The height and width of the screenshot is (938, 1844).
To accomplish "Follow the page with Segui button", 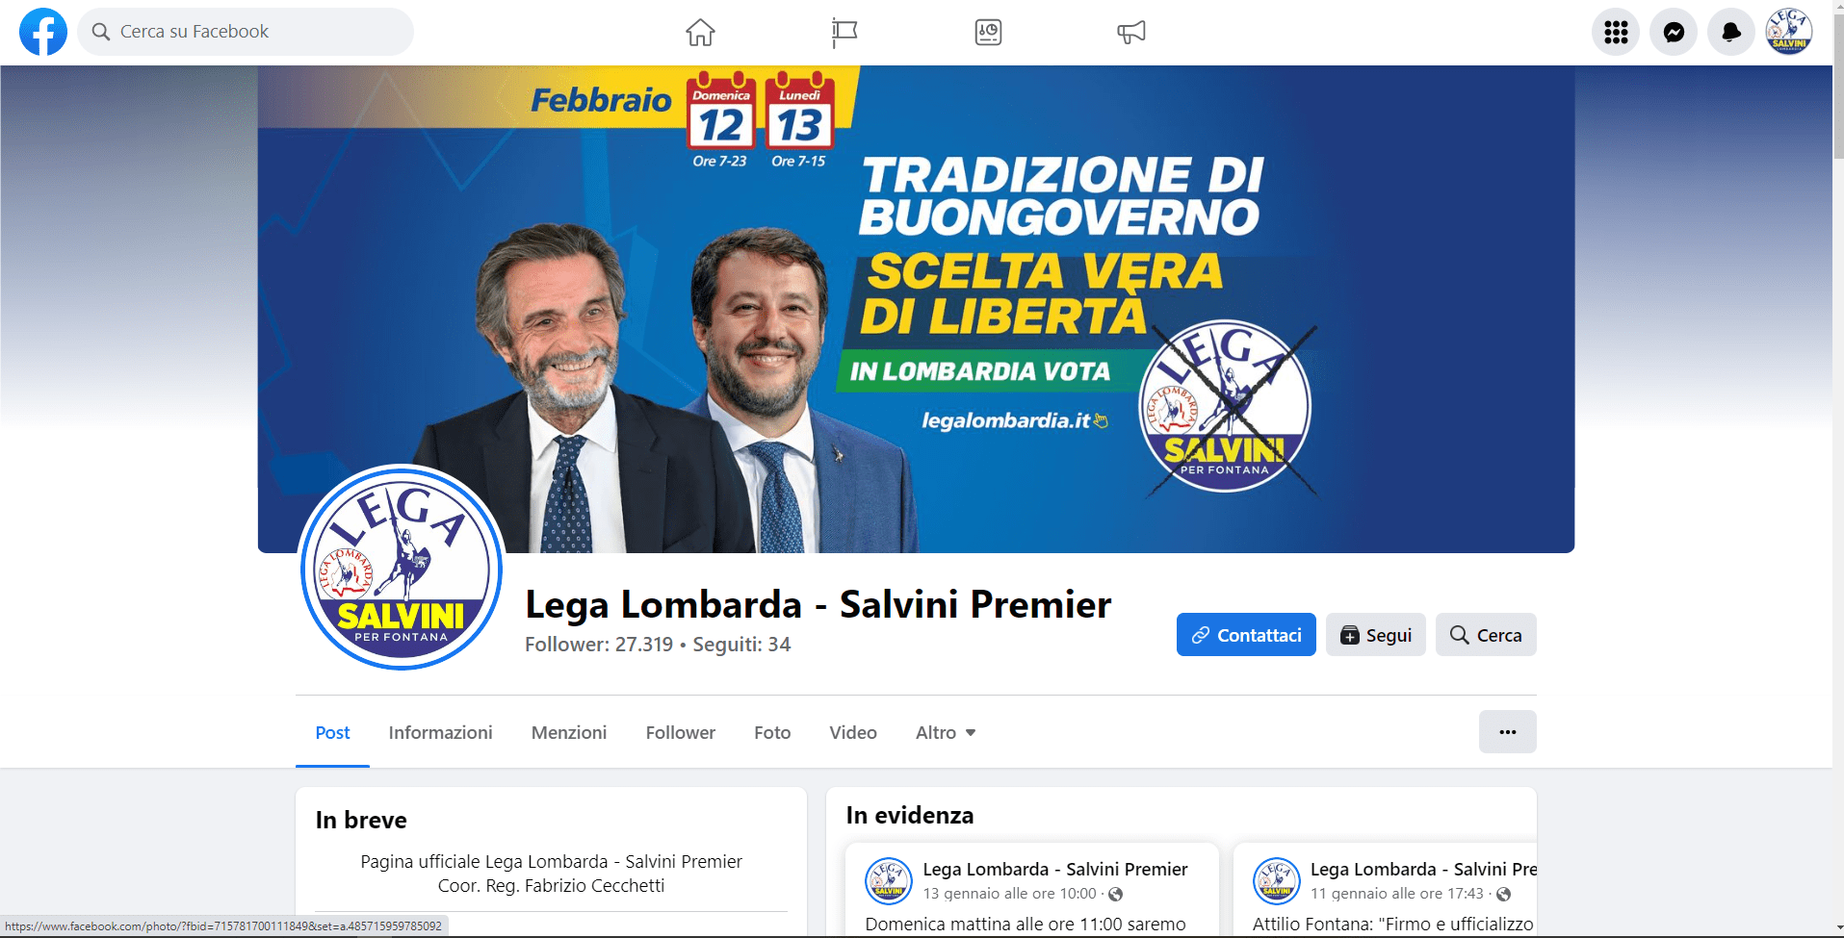I will (1376, 635).
